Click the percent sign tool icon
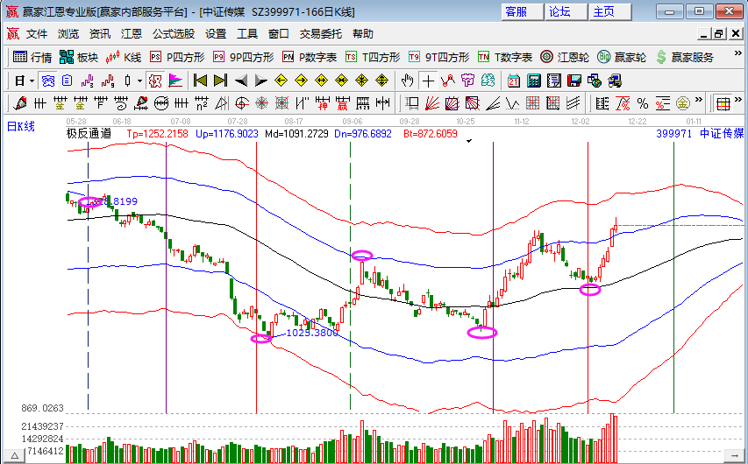 coord(643,103)
